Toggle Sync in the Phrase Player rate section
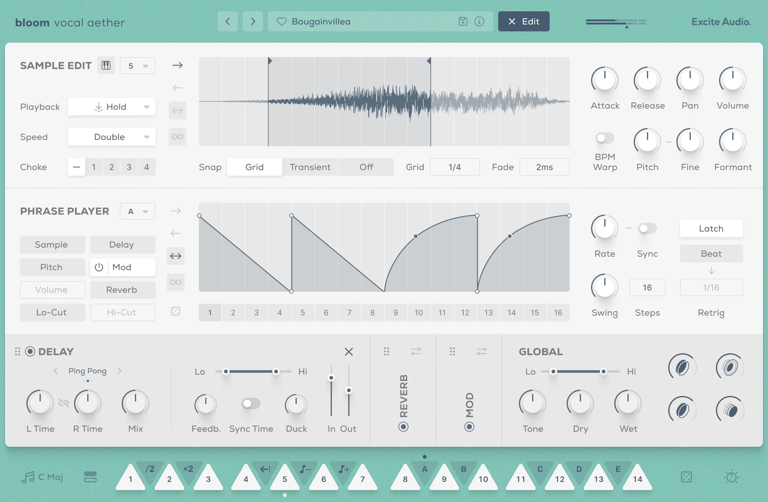 click(647, 228)
